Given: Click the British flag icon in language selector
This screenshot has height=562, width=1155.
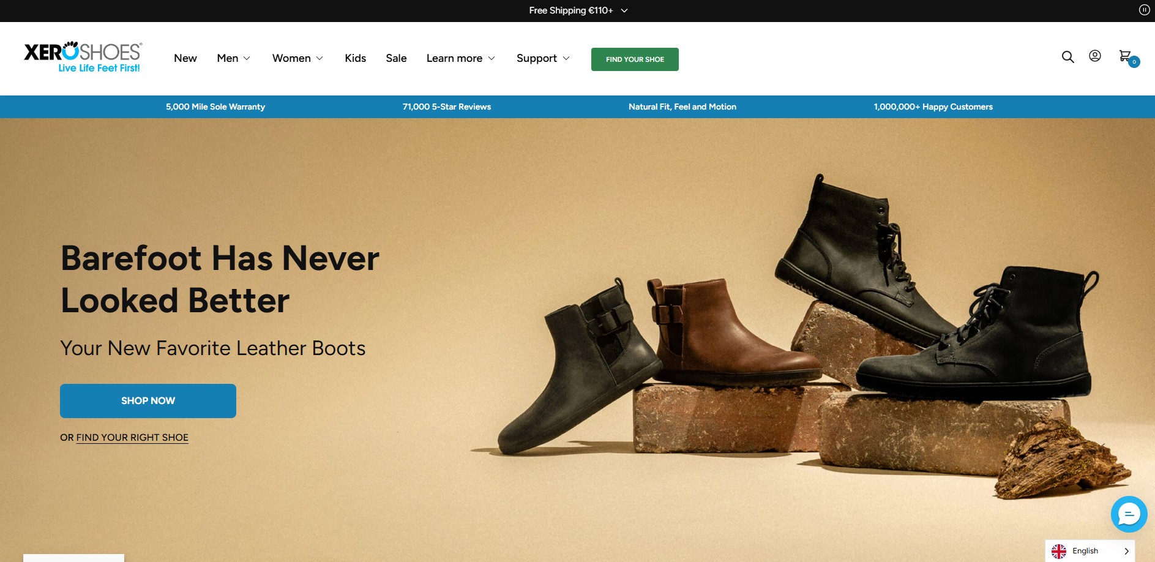Looking at the screenshot, I should [x=1058, y=550].
